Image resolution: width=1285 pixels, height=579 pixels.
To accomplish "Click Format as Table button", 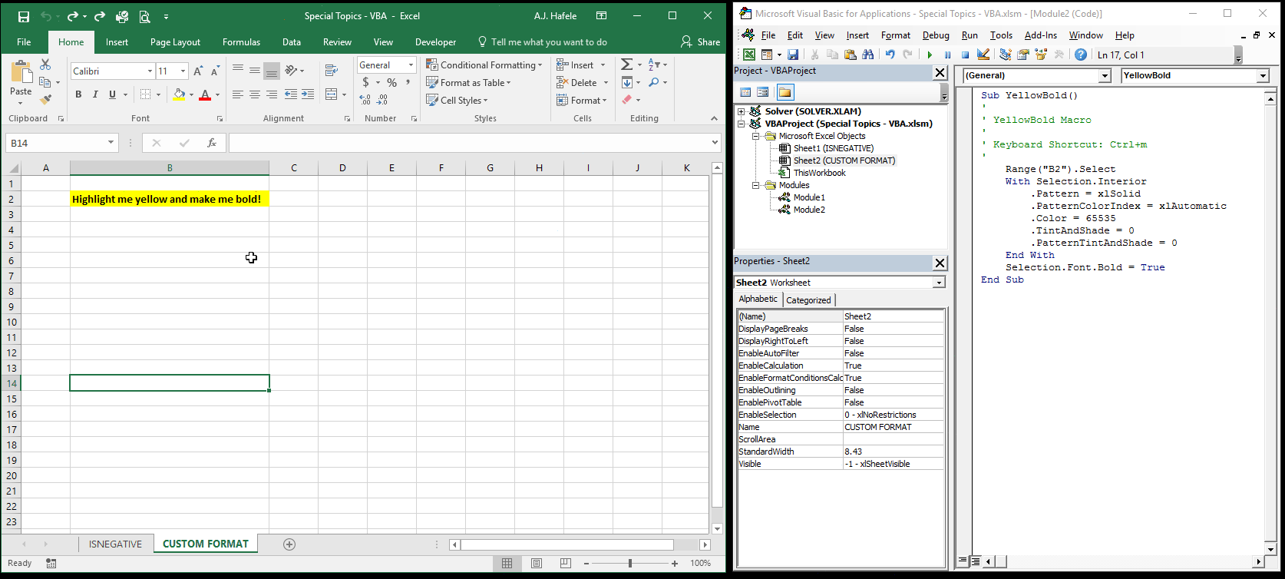I will click(x=469, y=82).
